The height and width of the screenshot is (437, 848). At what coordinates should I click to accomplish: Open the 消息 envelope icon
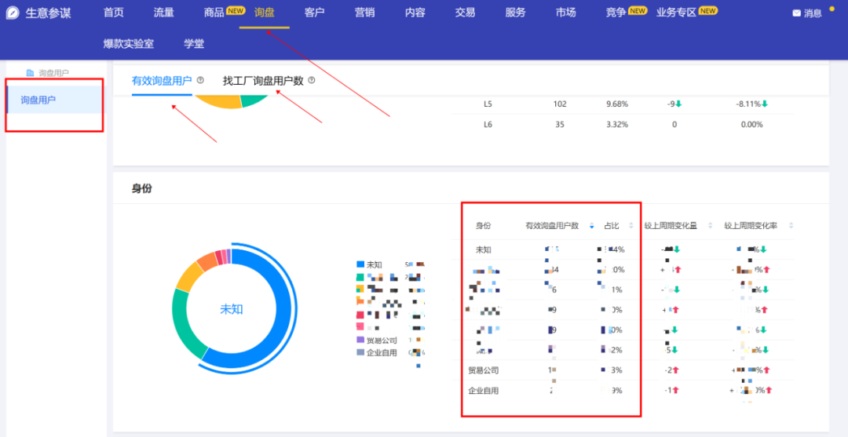(796, 13)
